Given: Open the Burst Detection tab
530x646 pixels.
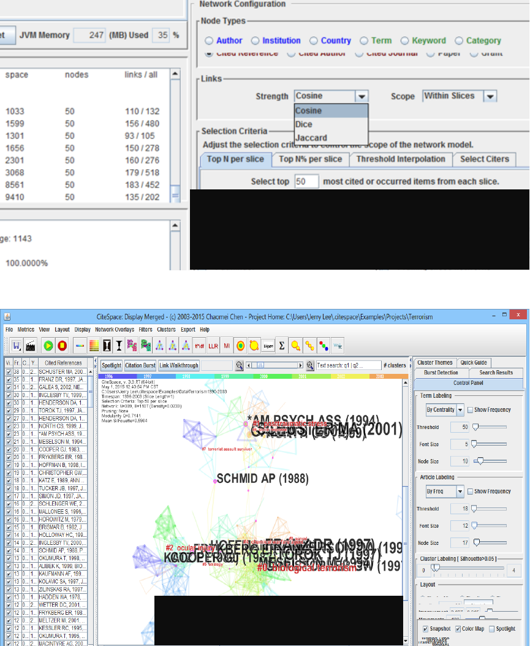Looking at the screenshot, I should (441, 373).
